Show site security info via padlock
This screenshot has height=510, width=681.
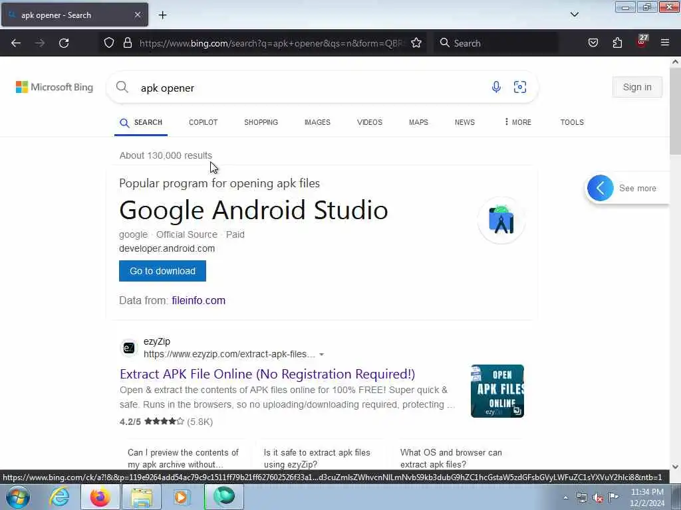(x=127, y=42)
